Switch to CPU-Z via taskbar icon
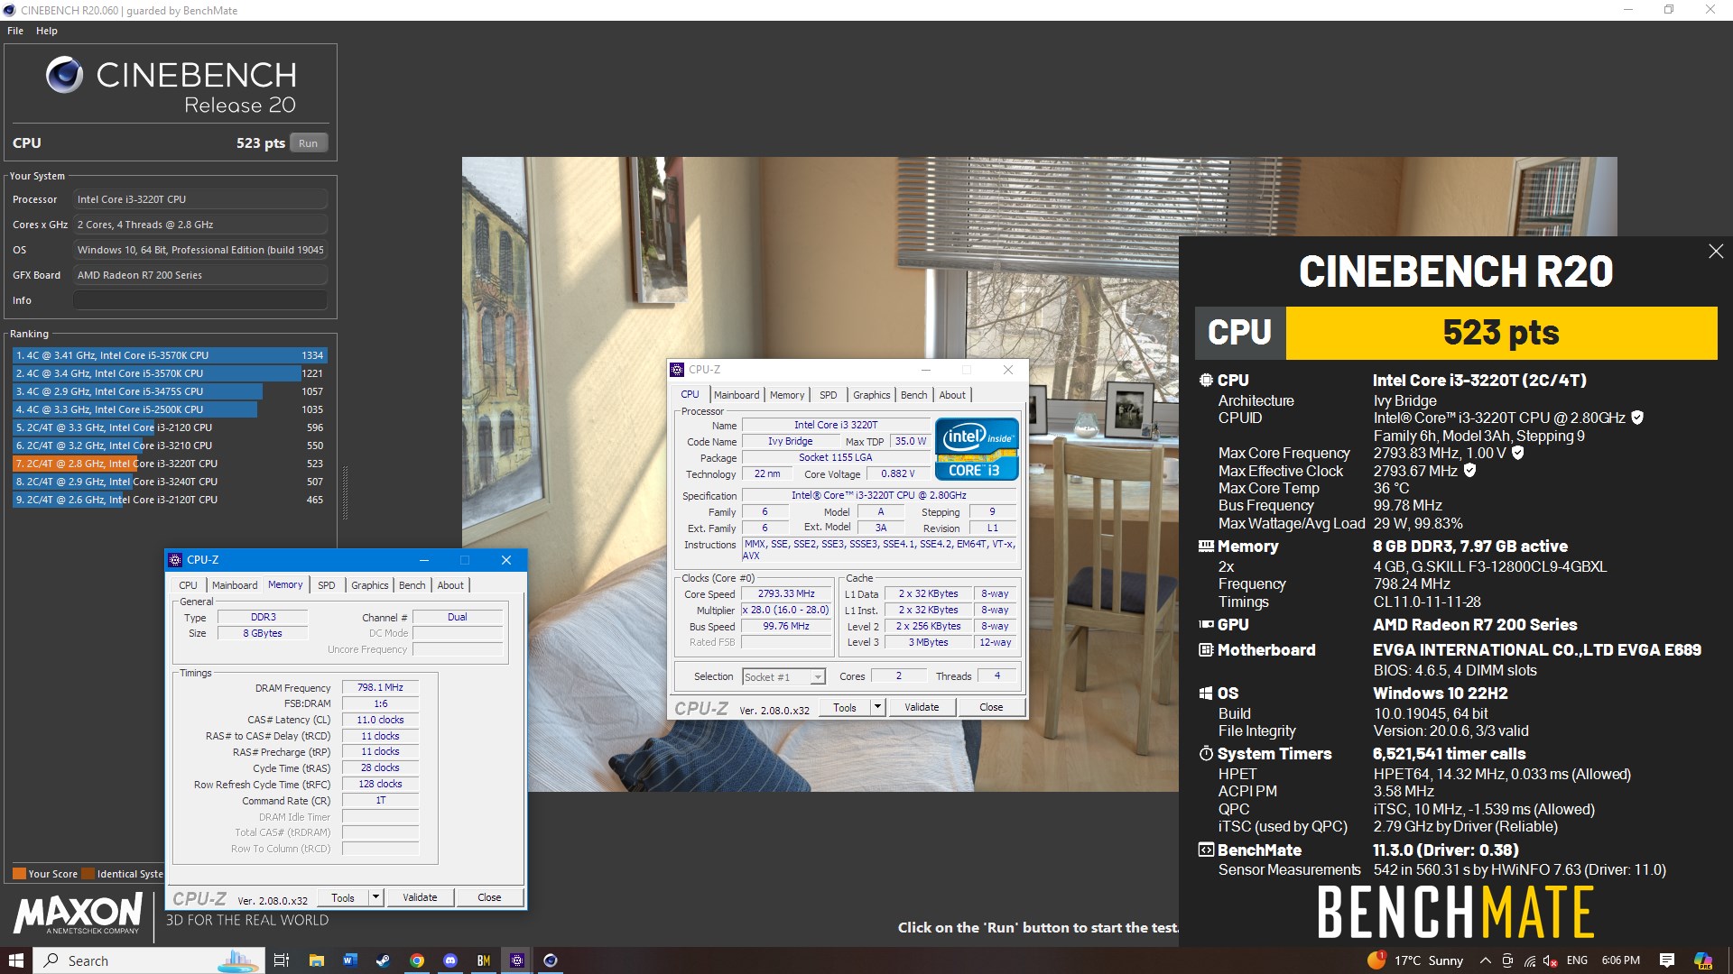1733x974 pixels. tap(517, 960)
